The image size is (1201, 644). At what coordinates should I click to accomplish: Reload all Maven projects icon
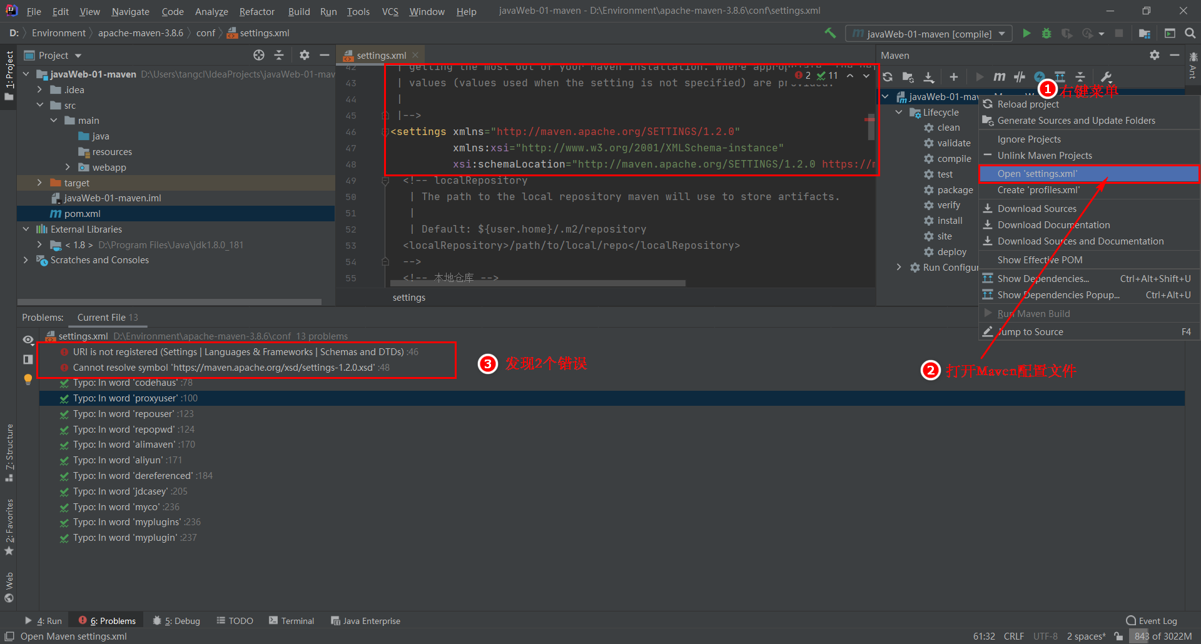point(888,77)
